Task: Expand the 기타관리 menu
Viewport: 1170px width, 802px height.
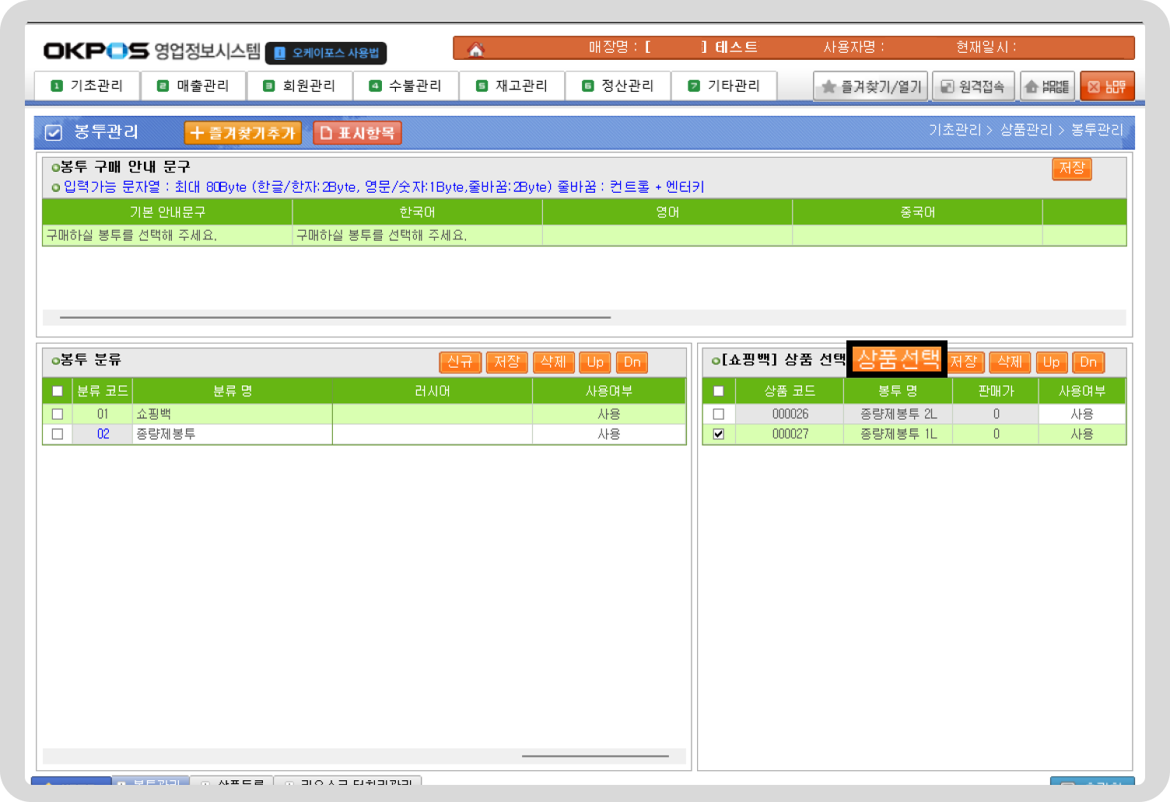Action: (x=724, y=85)
